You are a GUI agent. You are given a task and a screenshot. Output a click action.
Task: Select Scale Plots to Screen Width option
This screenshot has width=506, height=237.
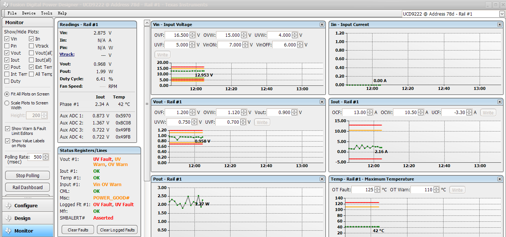7,103
